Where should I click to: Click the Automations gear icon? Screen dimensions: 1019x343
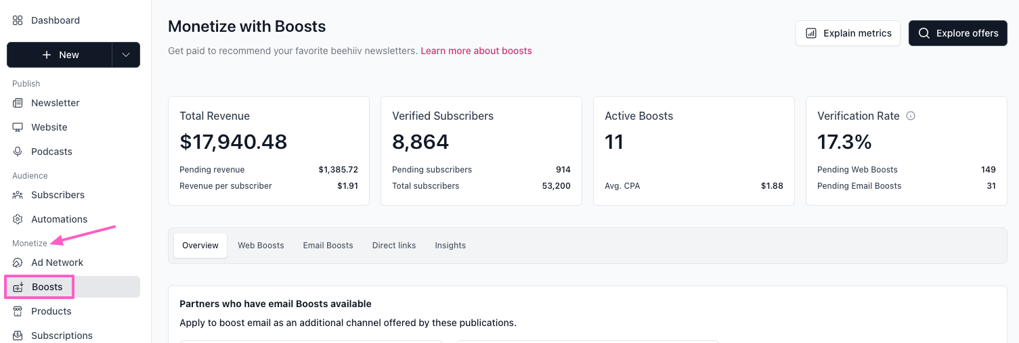pos(18,219)
